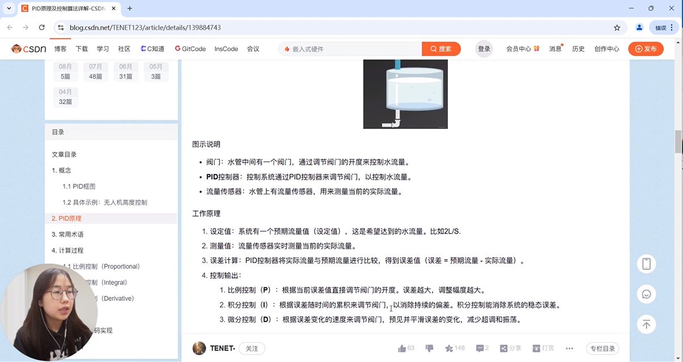Open InsCode in the navigation bar
The width and height of the screenshot is (683, 362).
click(226, 49)
